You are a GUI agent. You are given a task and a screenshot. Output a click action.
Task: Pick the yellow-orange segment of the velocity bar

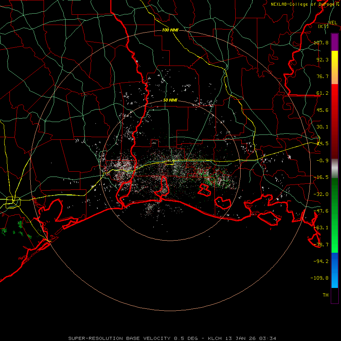335,67
